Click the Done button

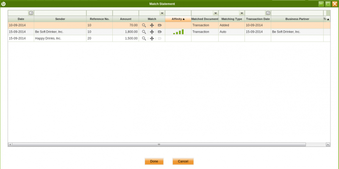154,161
